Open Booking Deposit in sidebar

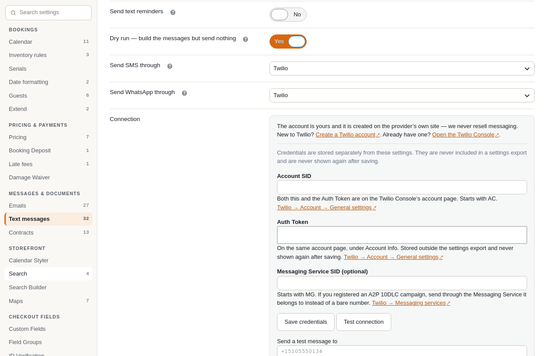point(49,151)
